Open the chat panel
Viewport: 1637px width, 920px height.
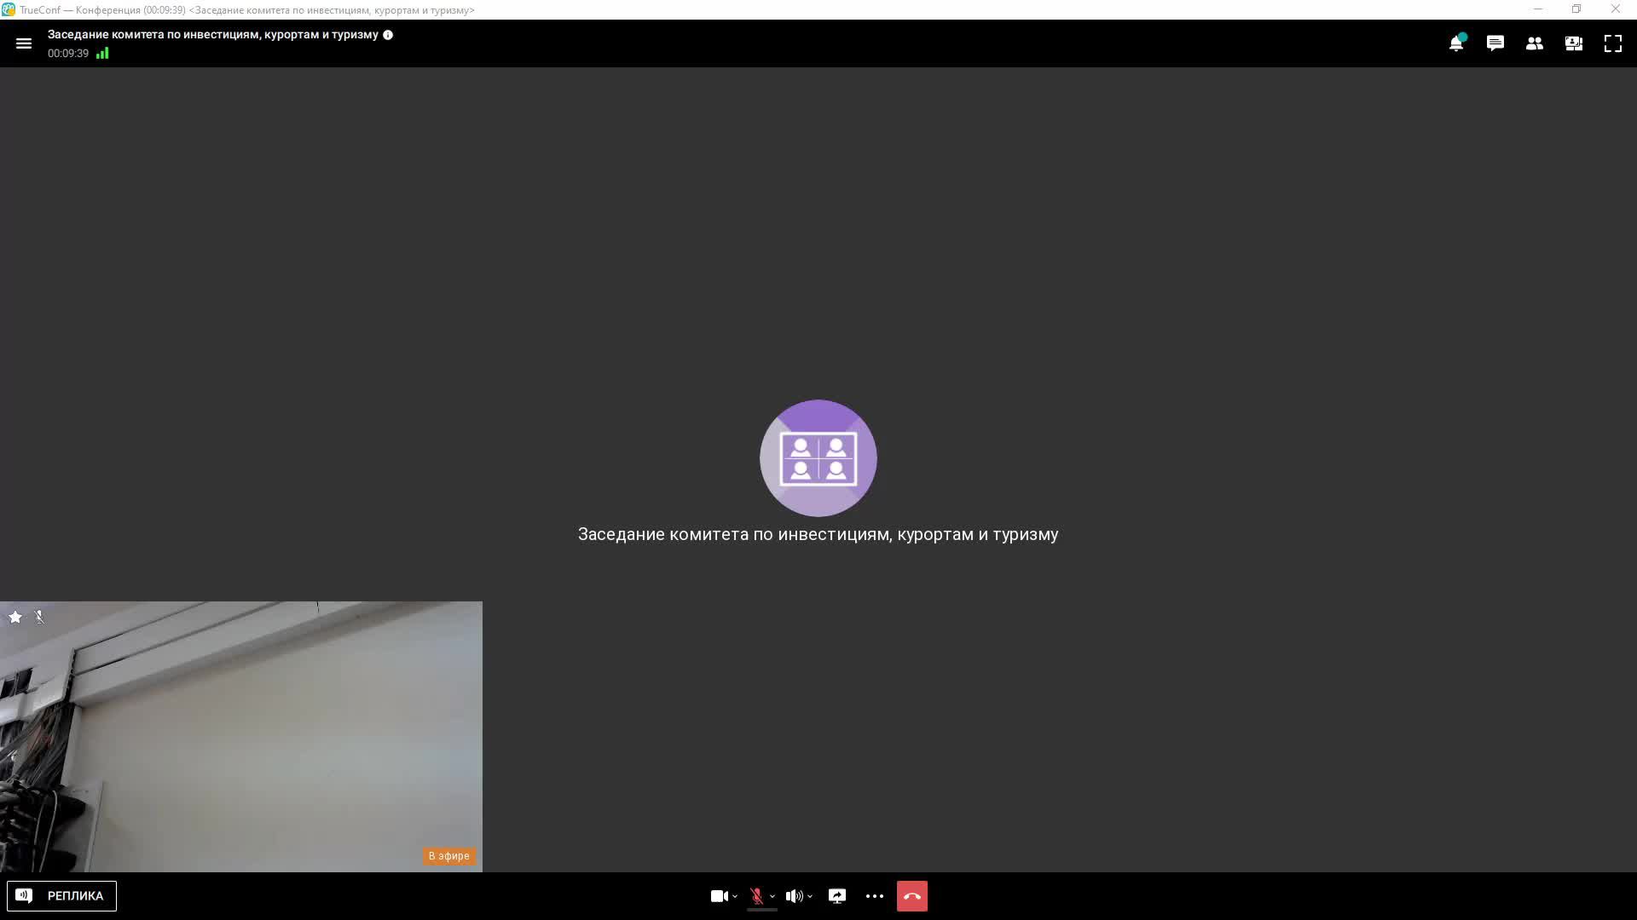pyautogui.click(x=1495, y=43)
